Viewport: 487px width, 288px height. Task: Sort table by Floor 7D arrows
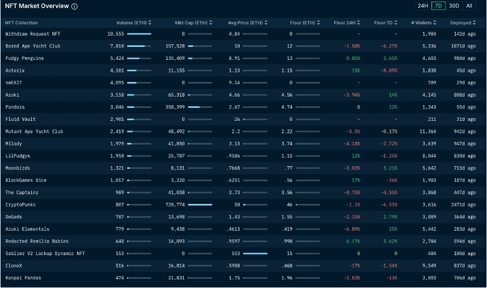[x=396, y=23]
